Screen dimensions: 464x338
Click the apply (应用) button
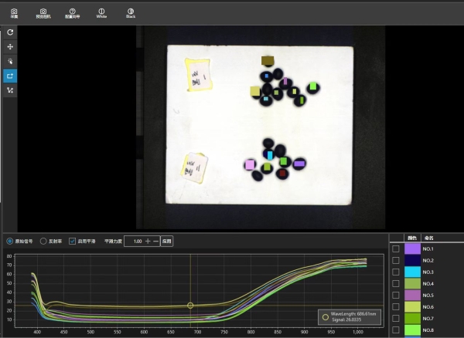166,241
